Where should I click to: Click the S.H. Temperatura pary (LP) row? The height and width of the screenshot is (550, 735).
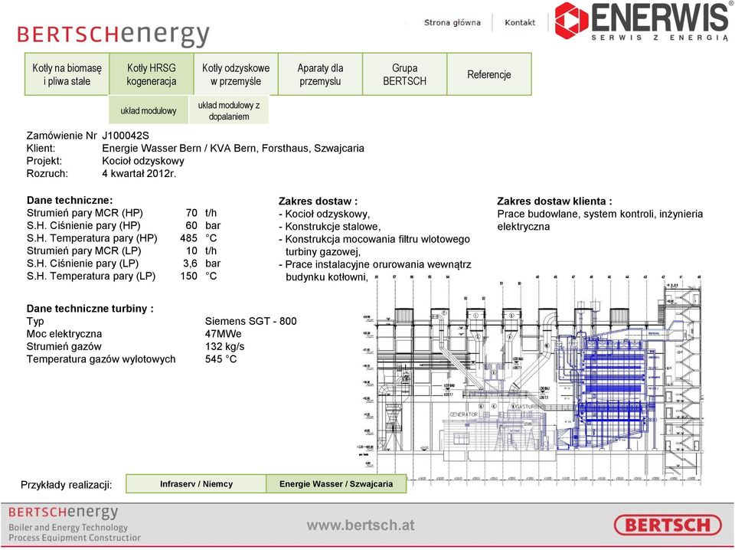coord(122,277)
